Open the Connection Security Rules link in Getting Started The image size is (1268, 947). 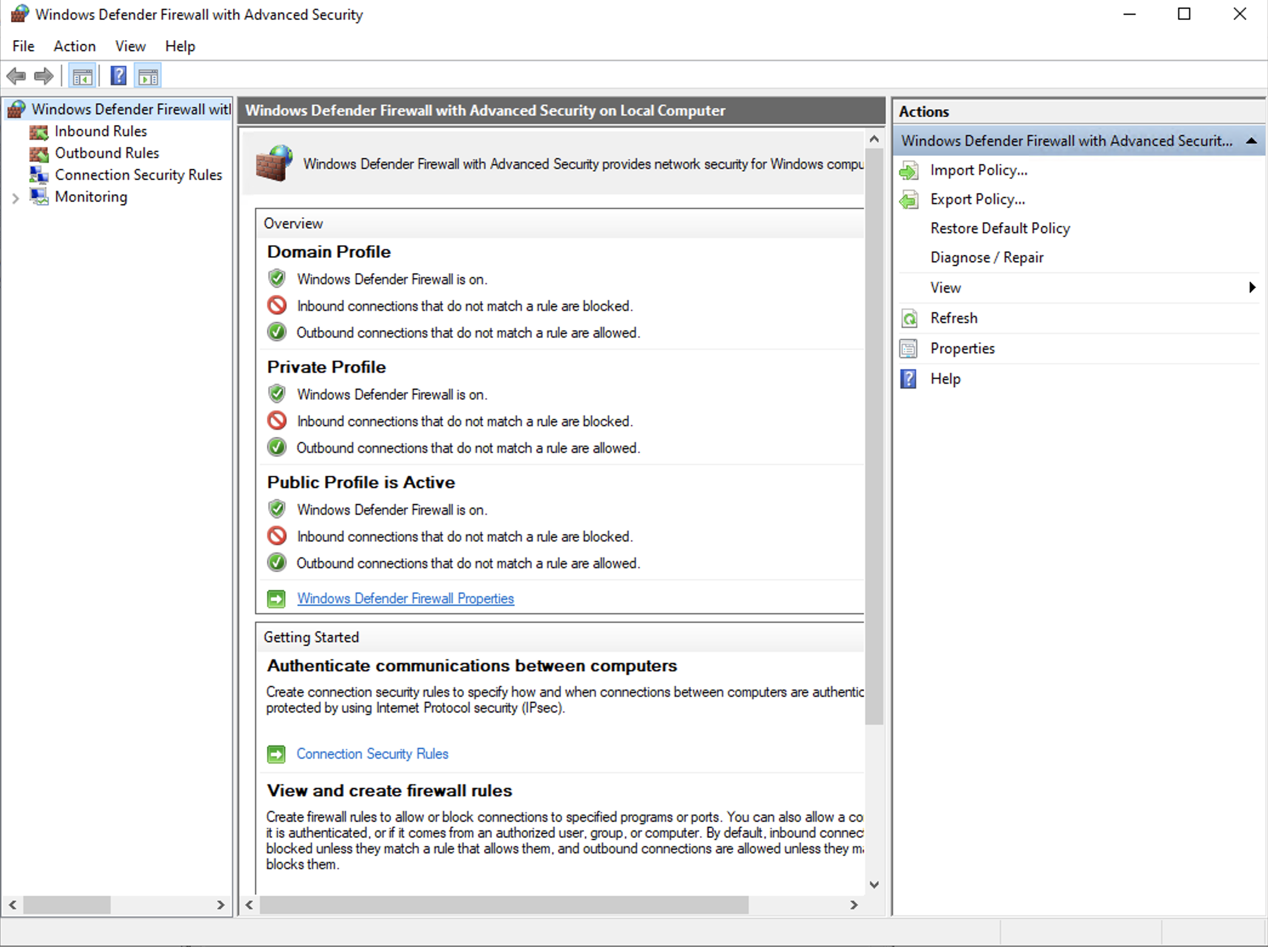point(373,754)
